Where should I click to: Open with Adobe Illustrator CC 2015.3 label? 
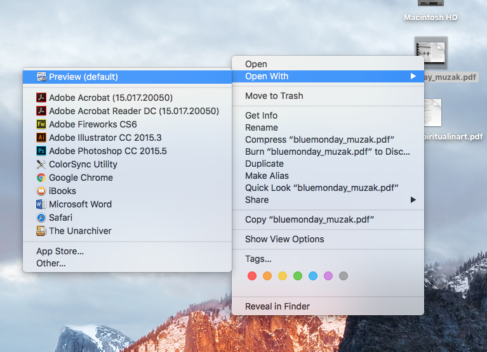click(105, 138)
